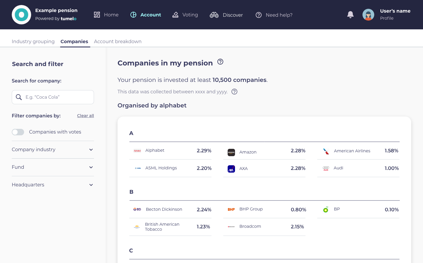Click the Organised by alphabet heading
This screenshot has height=263, width=423.
point(152,105)
